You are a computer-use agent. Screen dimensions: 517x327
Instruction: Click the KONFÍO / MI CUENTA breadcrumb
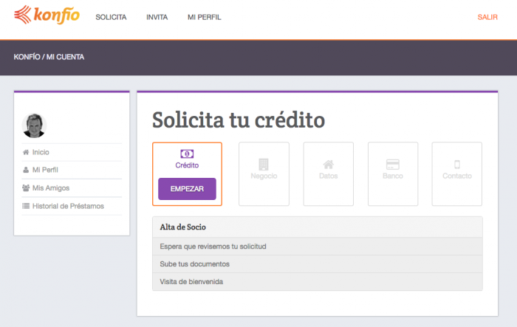click(49, 57)
